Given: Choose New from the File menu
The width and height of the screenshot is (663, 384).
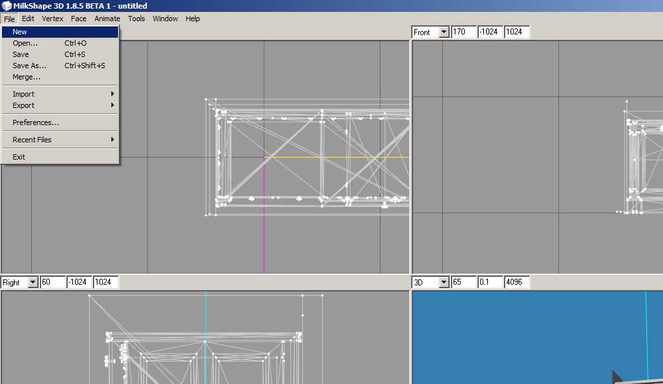Looking at the screenshot, I should click(20, 32).
